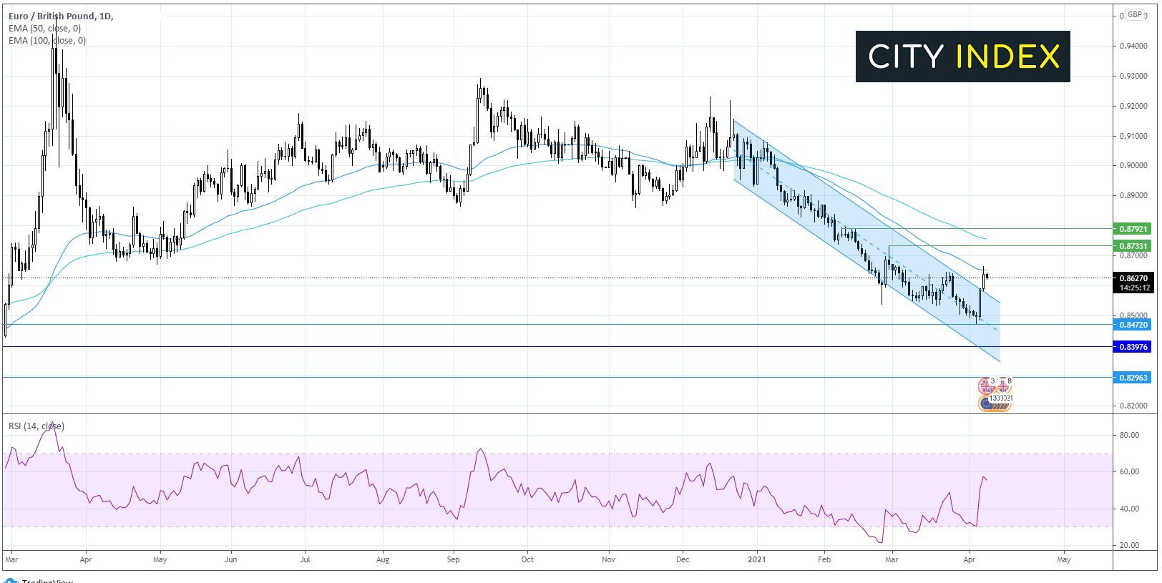
Task: Open the GBP currency selector
Action: coord(1134,15)
